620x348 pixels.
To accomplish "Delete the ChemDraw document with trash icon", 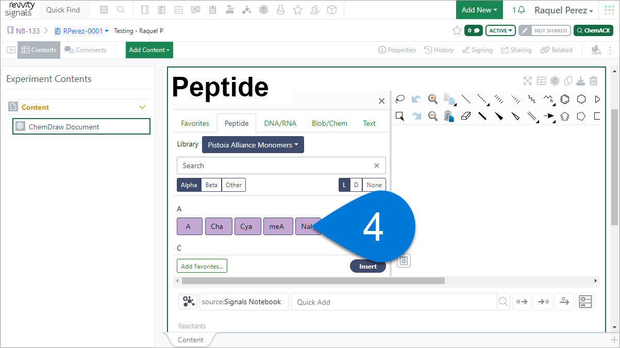I will click(x=594, y=81).
